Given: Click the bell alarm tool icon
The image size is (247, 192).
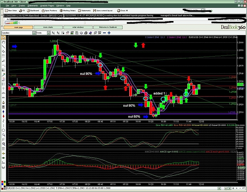Looking at the screenshot, I should (4, 103).
